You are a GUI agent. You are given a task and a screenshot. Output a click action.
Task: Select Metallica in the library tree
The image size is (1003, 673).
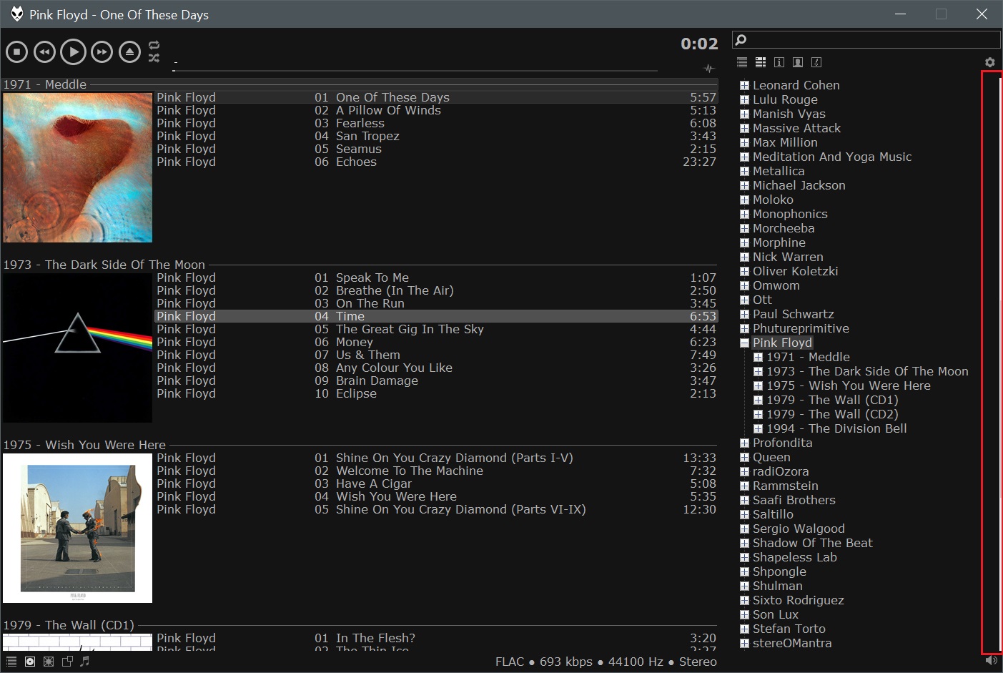(x=778, y=171)
